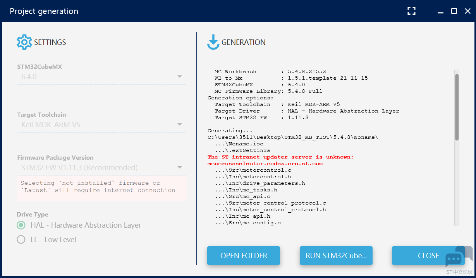
Task: Click the RUN STM32Cube... button
Action: [336, 256]
